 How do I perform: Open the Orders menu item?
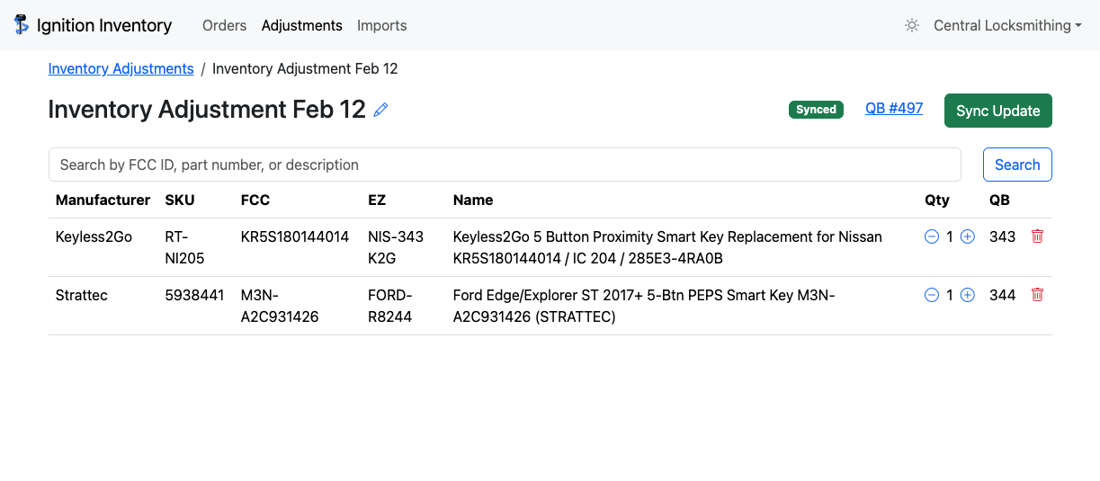click(224, 25)
